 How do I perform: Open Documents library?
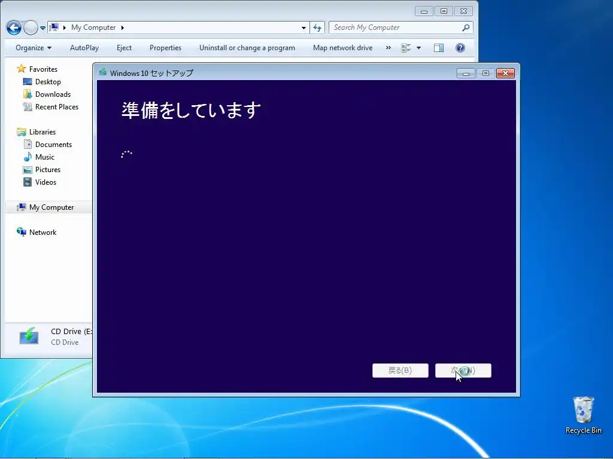53,145
